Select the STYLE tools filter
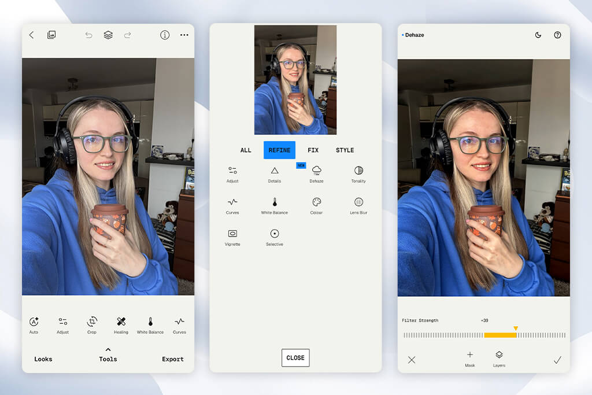The width and height of the screenshot is (592, 395). click(x=345, y=150)
